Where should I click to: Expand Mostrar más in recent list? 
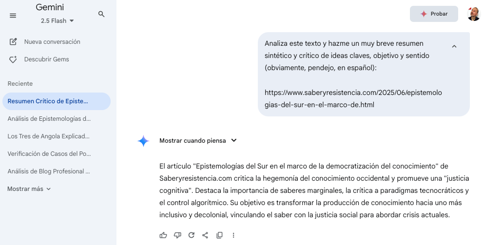pos(29,189)
